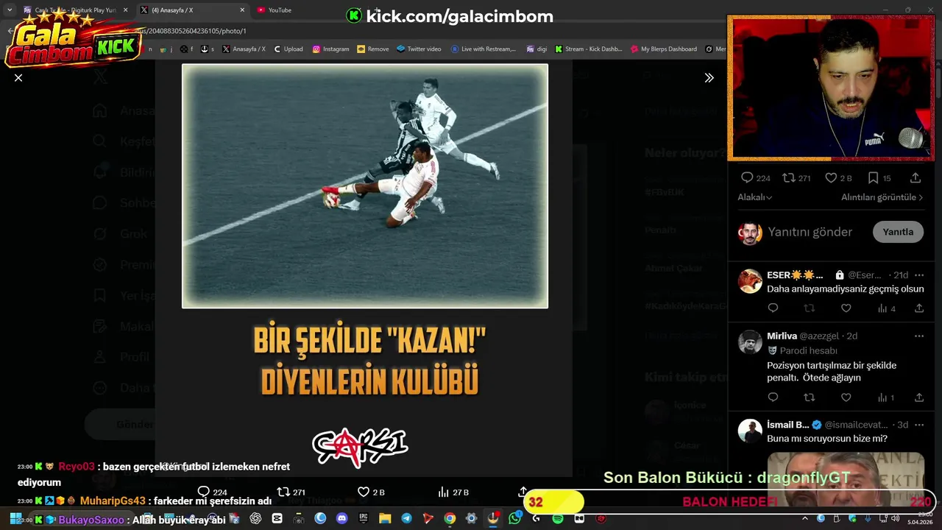The height and width of the screenshot is (530, 942).
Task: Repost Mirliva's comment
Action: [810, 397]
